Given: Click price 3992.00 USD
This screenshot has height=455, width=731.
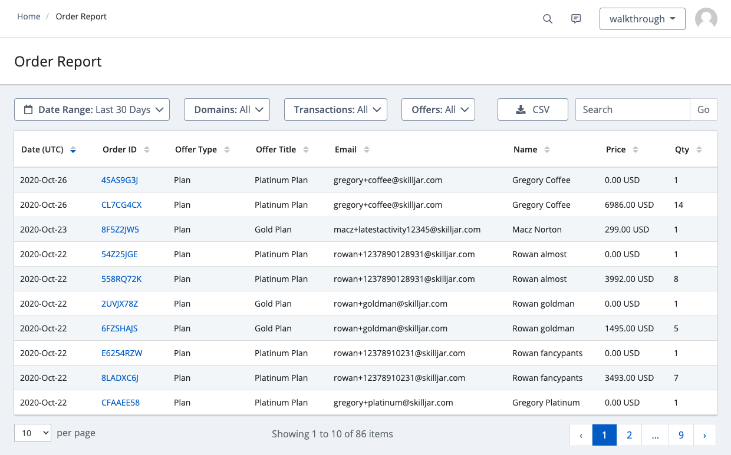Looking at the screenshot, I should click(629, 279).
